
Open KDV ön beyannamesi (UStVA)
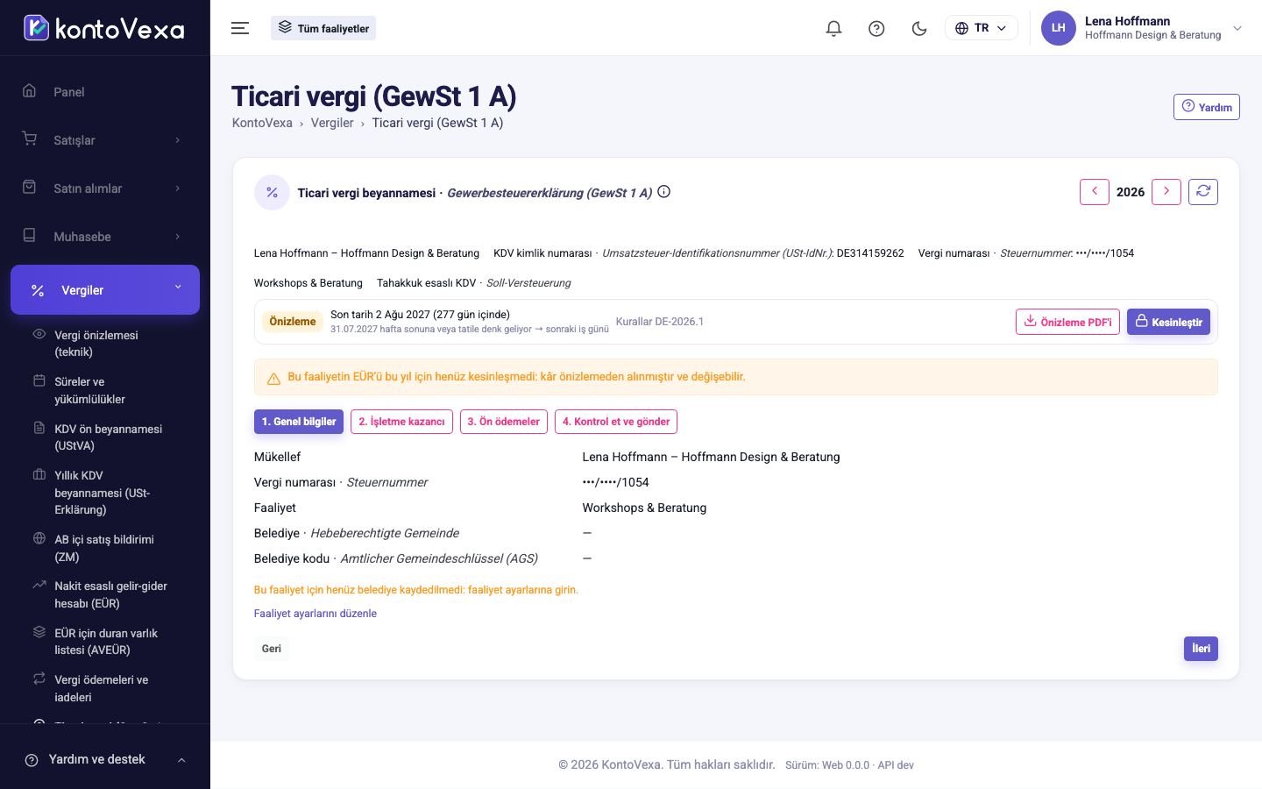pos(105,437)
